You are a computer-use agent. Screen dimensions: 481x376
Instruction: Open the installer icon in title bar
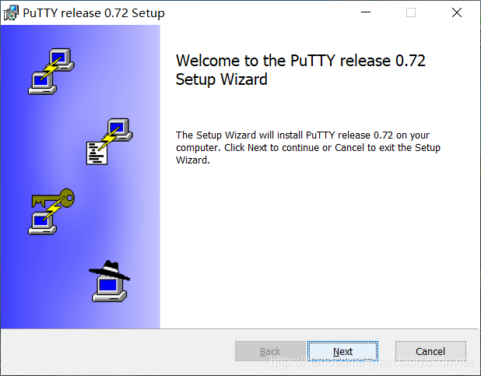pyautogui.click(x=11, y=13)
